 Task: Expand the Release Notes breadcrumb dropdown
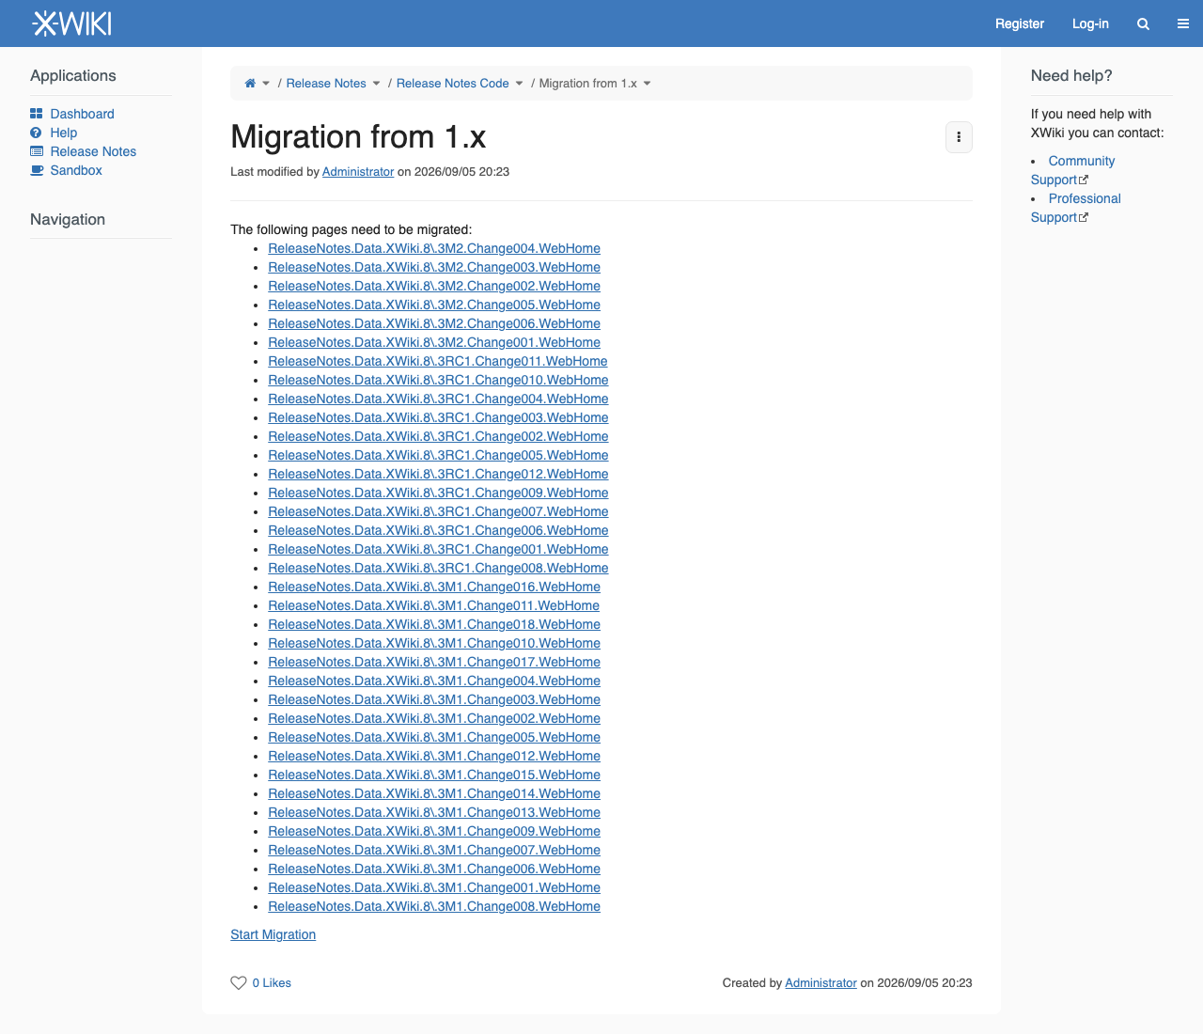point(377,84)
